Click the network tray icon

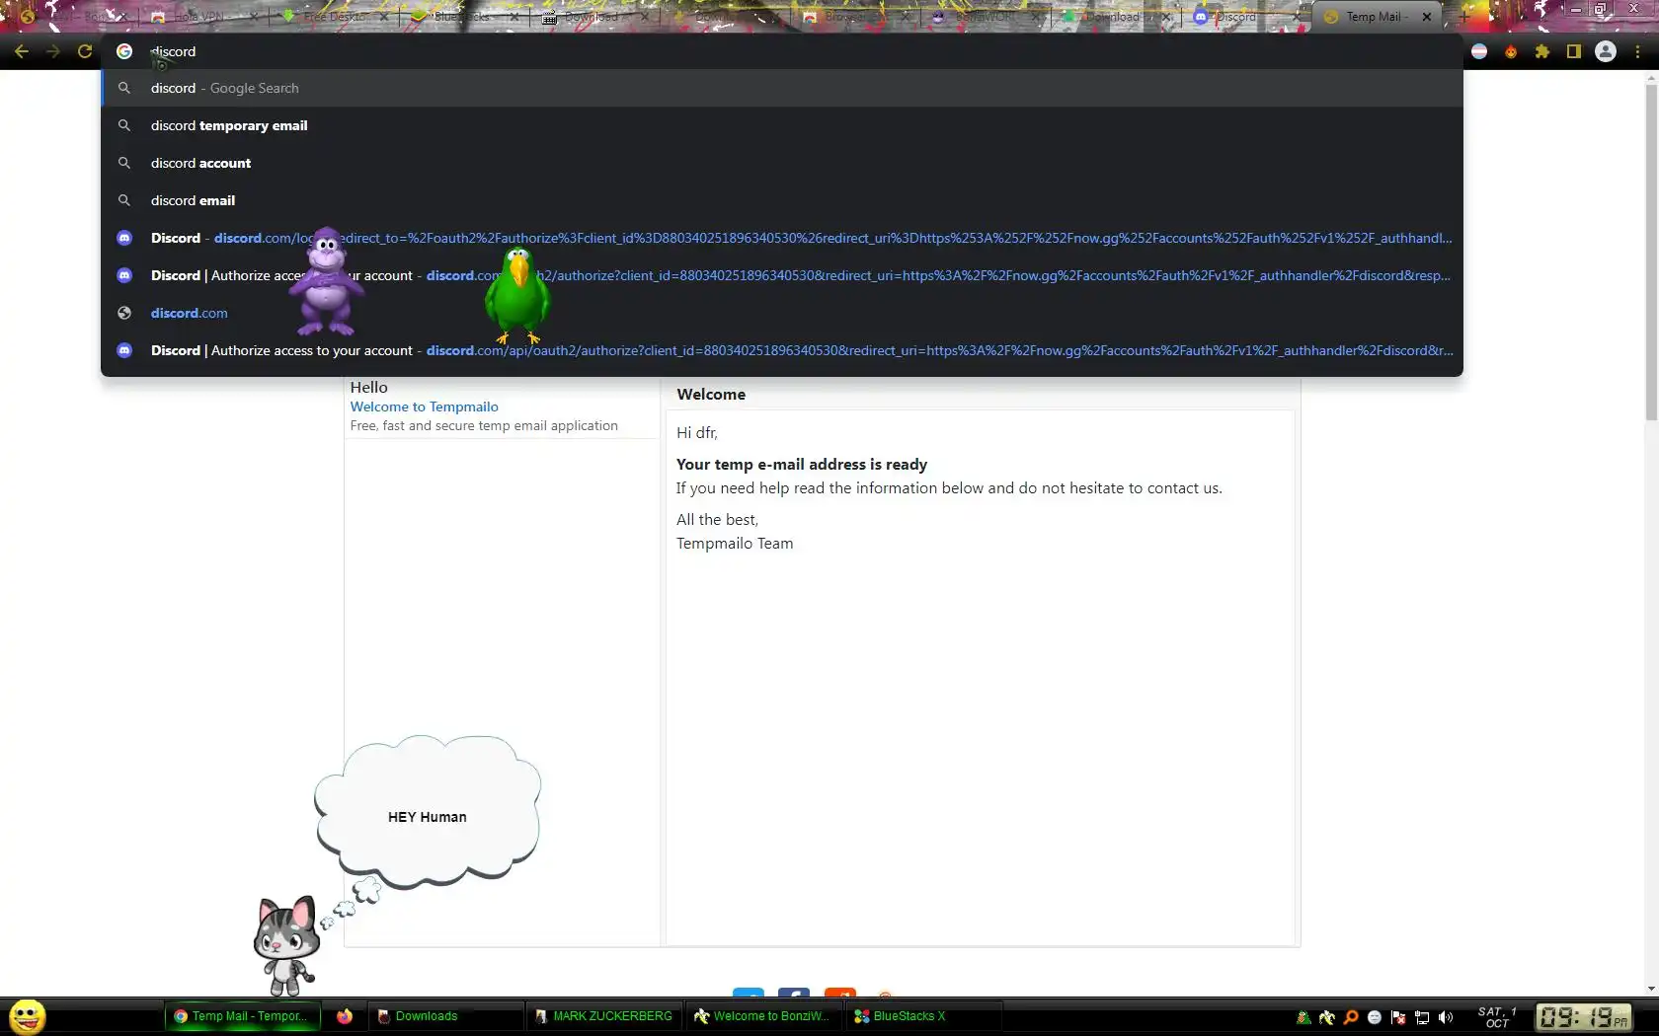[x=1422, y=1017]
